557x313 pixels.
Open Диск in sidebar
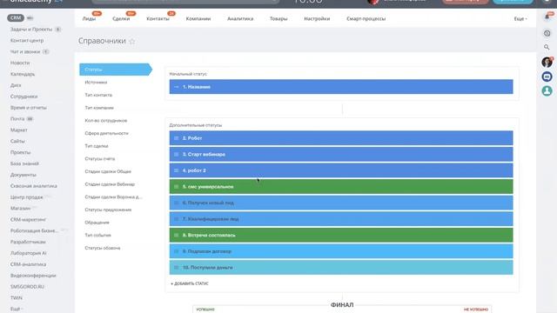click(x=16, y=85)
